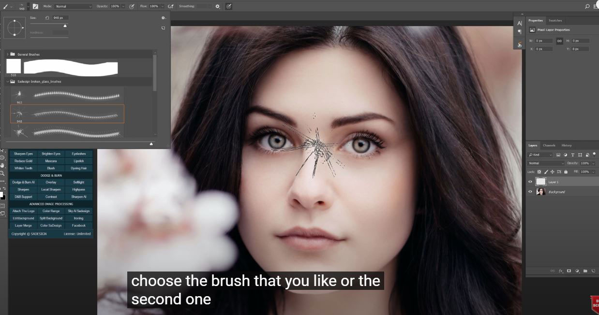Viewport: 599px width, 315px height.
Task: Expand the General Brushes folder
Action: pos(7,55)
